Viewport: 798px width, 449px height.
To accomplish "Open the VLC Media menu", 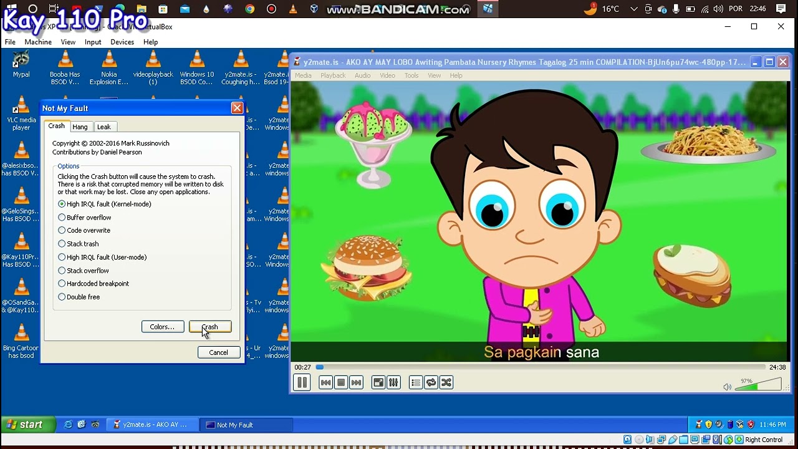I will (303, 75).
